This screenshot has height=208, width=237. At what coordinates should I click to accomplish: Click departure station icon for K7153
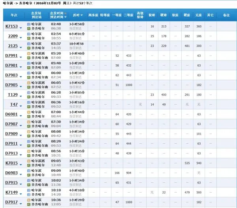click(x=29, y=24)
